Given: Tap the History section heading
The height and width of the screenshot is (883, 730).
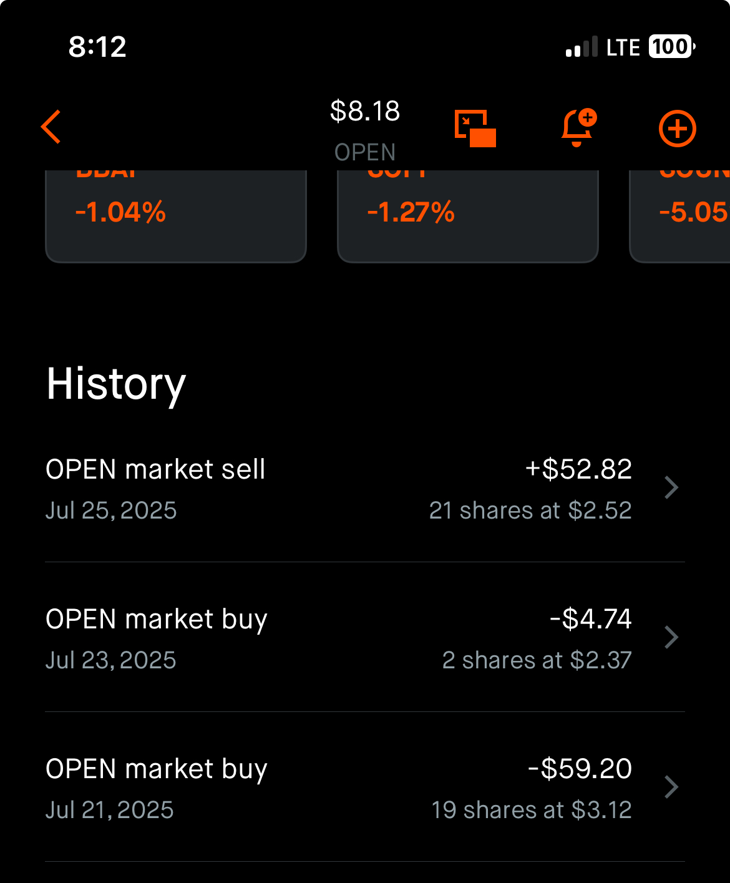Looking at the screenshot, I should pyautogui.click(x=116, y=384).
